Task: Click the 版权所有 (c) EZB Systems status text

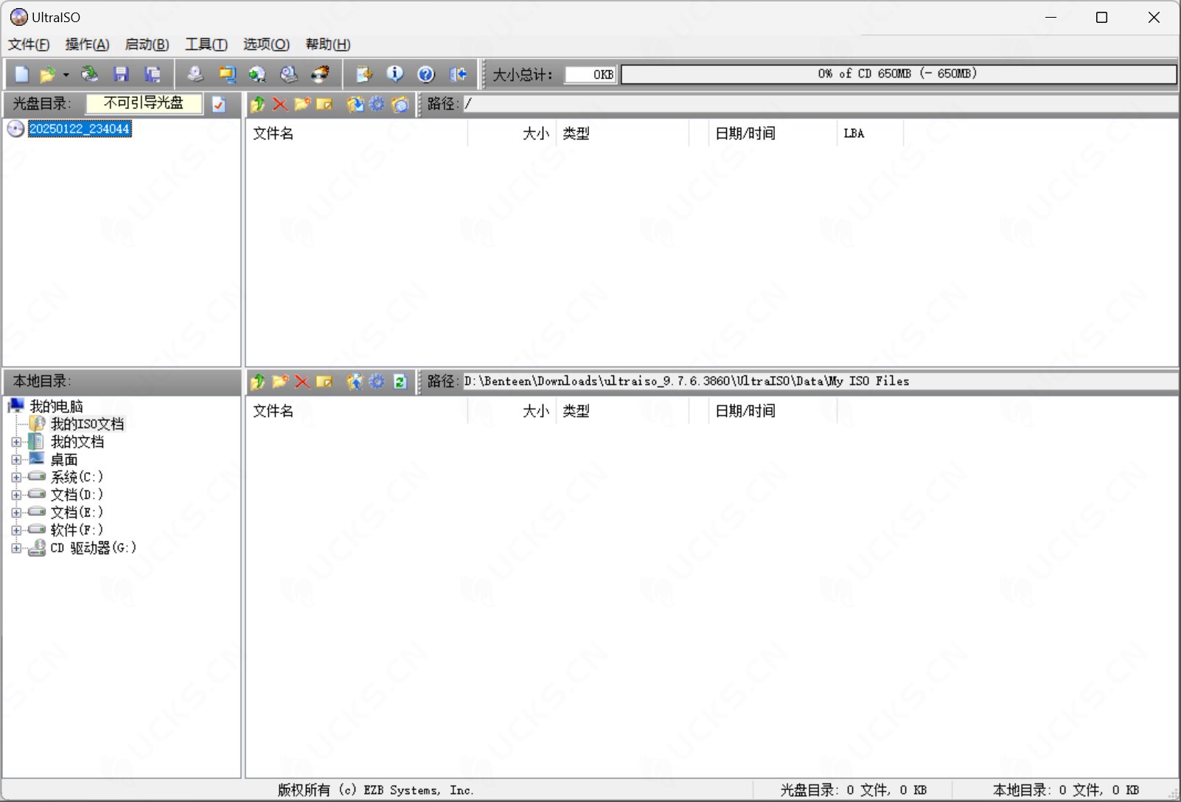Action: click(x=376, y=790)
